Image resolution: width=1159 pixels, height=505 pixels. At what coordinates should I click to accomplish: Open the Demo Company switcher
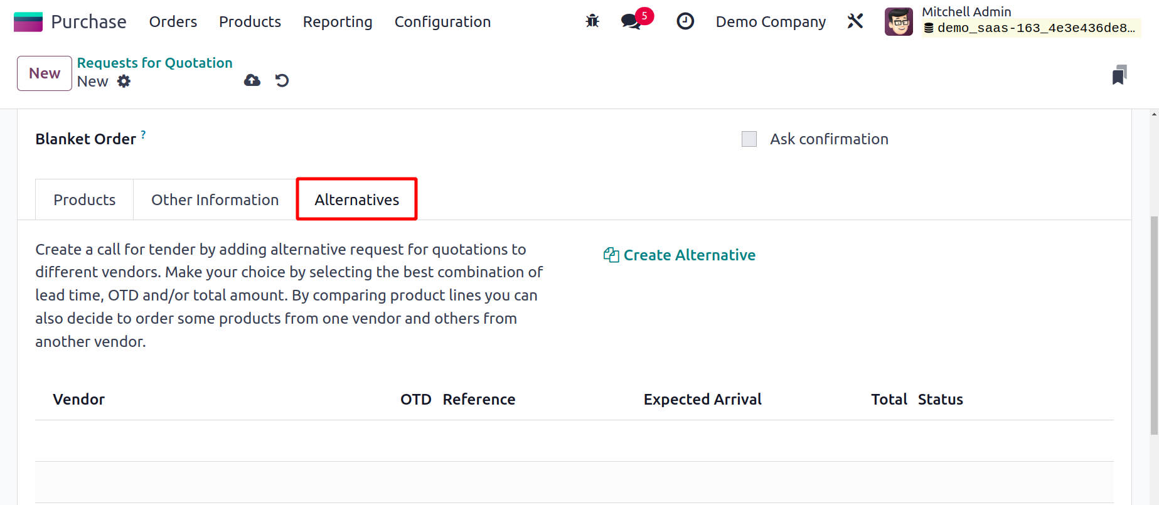(771, 22)
